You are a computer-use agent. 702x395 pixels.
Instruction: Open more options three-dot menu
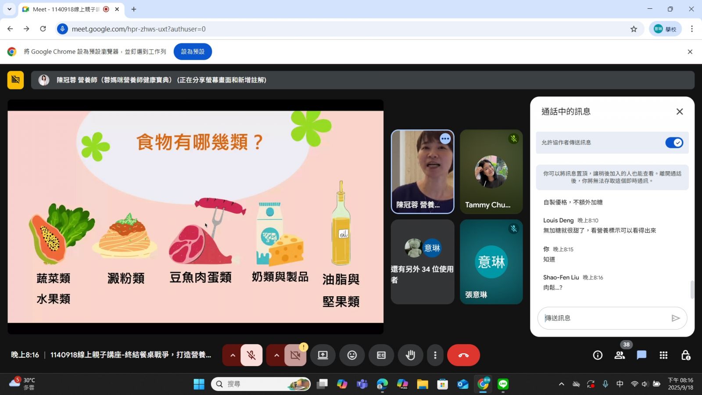coord(435,355)
